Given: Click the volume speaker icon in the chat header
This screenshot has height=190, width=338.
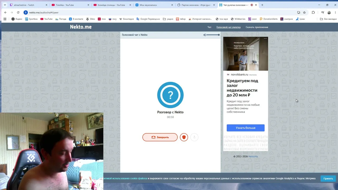Looking at the screenshot, I should pyautogui.click(x=205, y=35).
